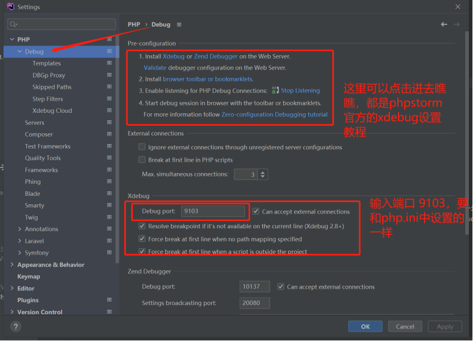Click the icon next to Debug breadcrumb title
This screenshot has height=341, width=473.
click(179, 24)
